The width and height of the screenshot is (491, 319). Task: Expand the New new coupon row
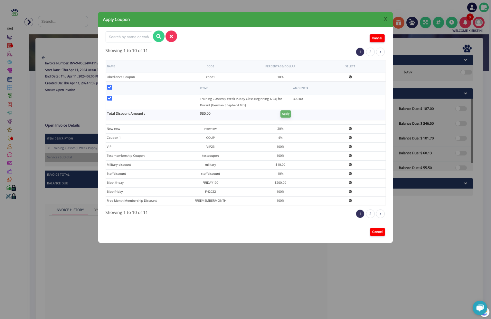(x=350, y=129)
